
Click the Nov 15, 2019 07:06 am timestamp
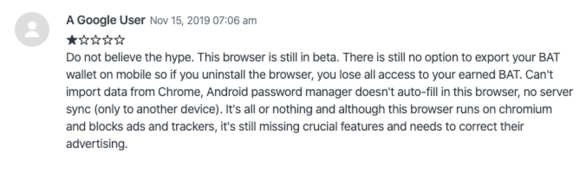pos(203,21)
